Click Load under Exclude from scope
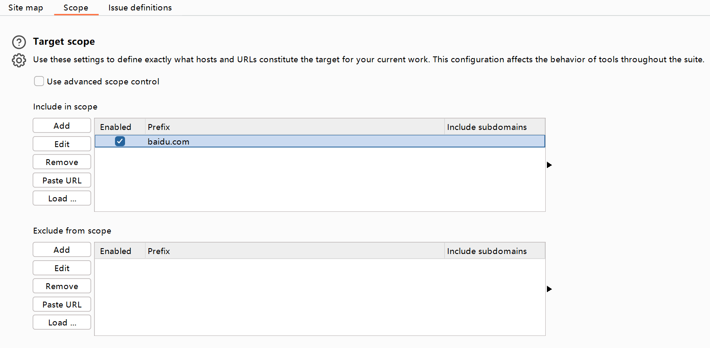 tap(62, 322)
